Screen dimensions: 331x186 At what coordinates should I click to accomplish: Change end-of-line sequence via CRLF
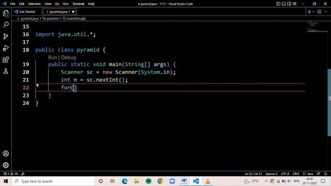point(296,174)
